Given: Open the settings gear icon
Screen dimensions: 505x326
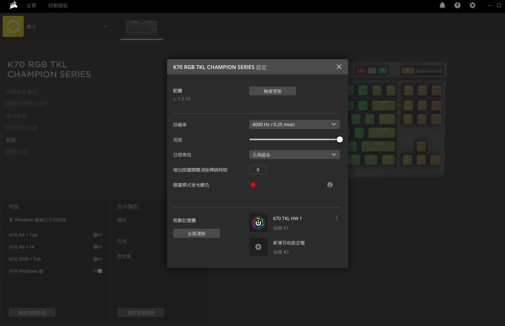Looking at the screenshot, I should [x=473, y=5].
